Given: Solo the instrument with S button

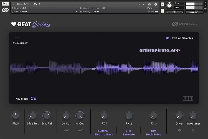Looking at the screenshot, I should [x=162, y=4].
